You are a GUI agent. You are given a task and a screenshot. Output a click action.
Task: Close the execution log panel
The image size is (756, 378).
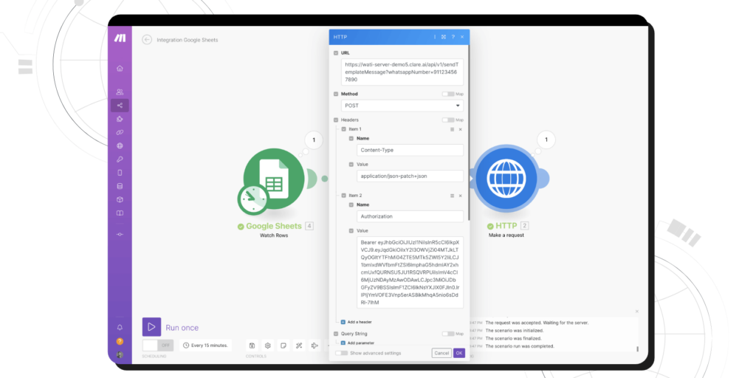[637, 312]
